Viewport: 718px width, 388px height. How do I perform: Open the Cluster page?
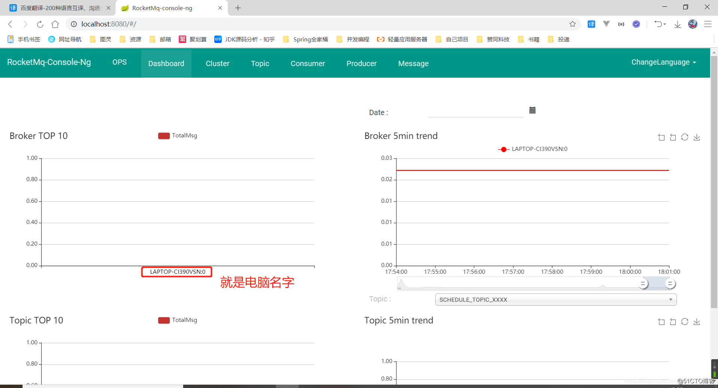coord(218,63)
